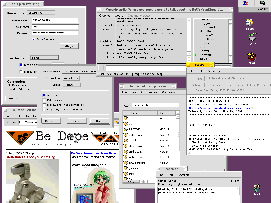Screen dimensions: 271x203
Task: Click the orange Be Dope logo triangle
Action: click(20, 137)
